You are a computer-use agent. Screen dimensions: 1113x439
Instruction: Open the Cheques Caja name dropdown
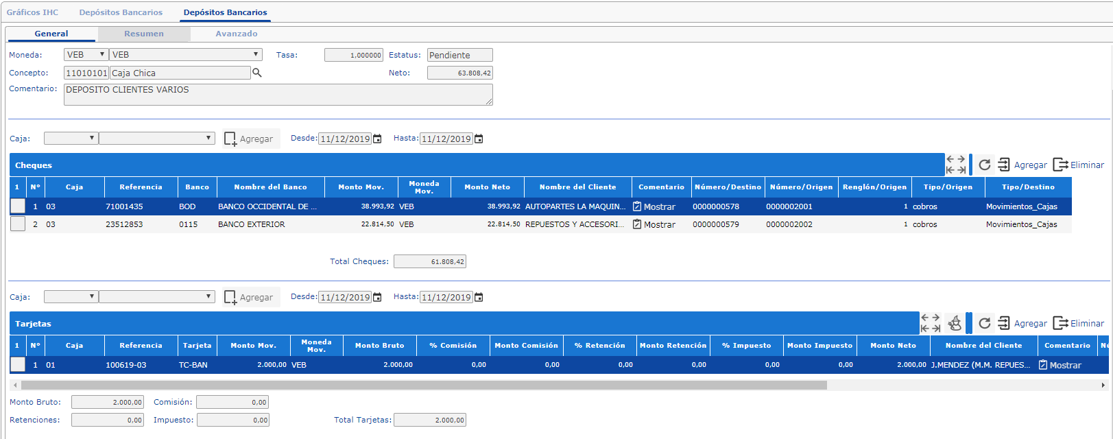point(157,138)
